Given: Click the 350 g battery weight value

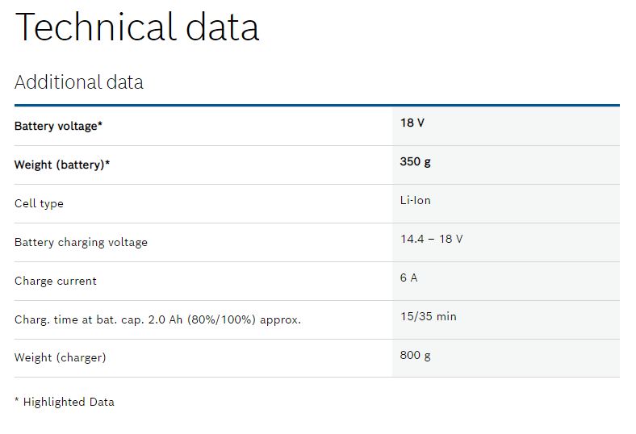Looking at the screenshot, I should pos(416,161).
